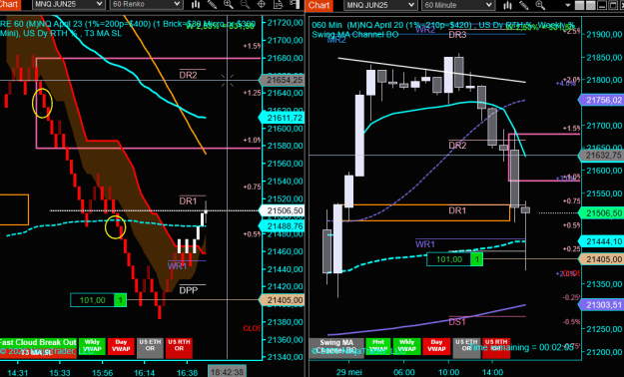Screen dimensions: 624x377
Task: Click 21756,02 purple price marker
Action: point(601,100)
